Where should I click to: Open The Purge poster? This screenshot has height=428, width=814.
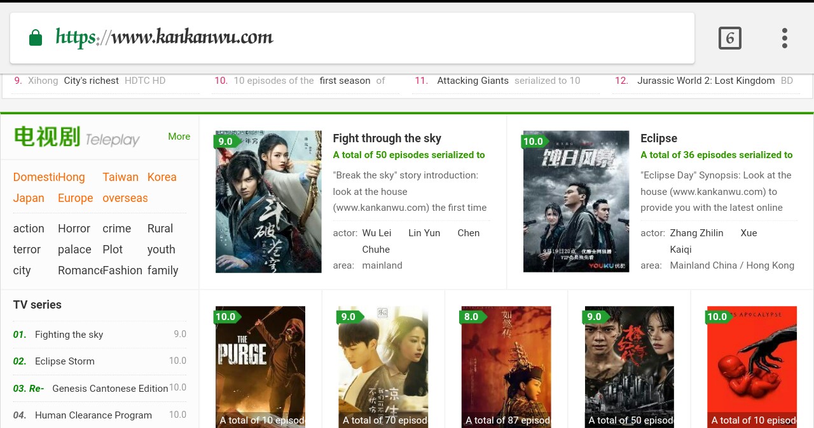coord(260,367)
